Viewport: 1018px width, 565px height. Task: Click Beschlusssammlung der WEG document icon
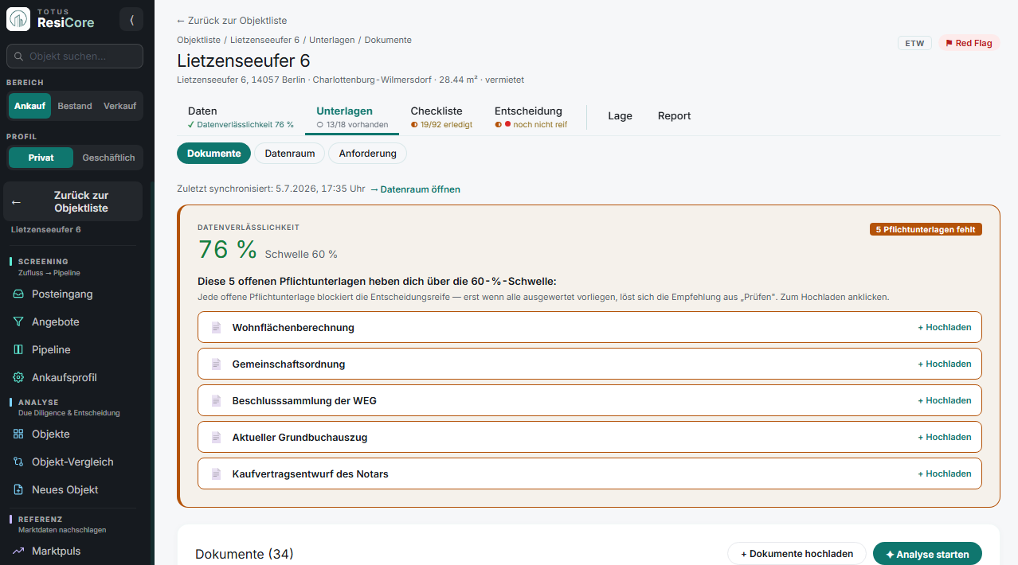[x=216, y=400]
